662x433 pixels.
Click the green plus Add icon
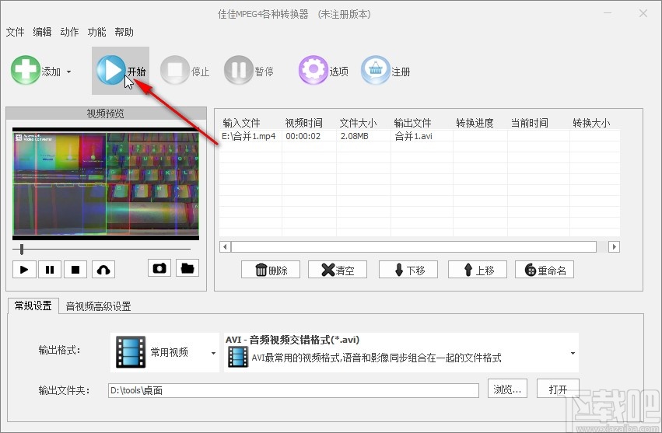pos(26,71)
